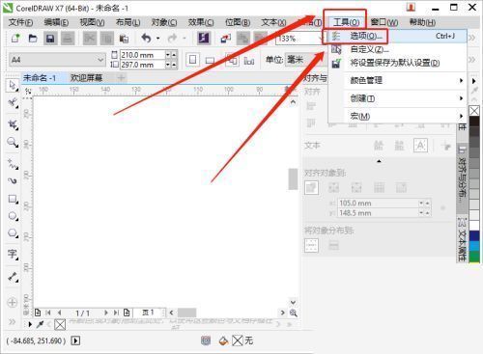Click the Search content icon
Screen dimensions: 483x354
tap(204, 39)
